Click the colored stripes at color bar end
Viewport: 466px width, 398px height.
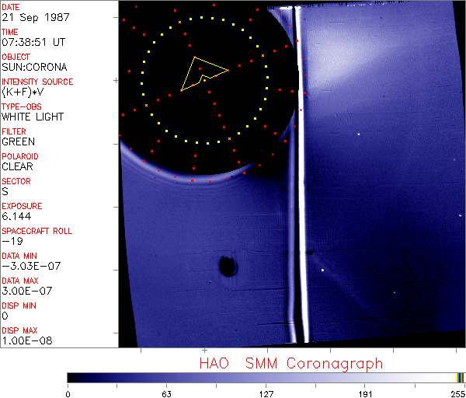pos(460,378)
